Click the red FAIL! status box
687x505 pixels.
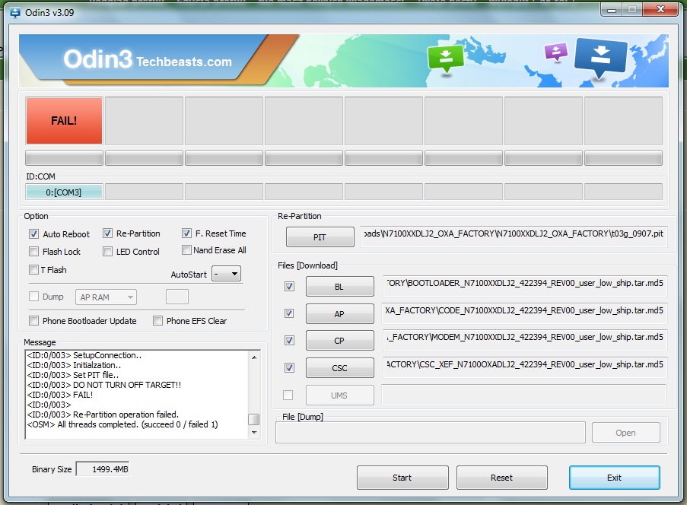pyautogui.click(x=64, y=121)
